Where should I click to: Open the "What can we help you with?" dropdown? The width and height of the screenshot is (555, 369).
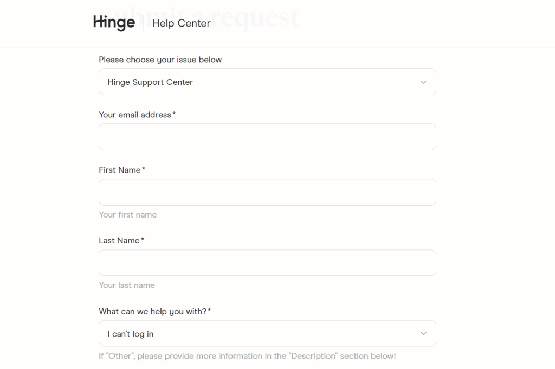(x=267, y=333)
